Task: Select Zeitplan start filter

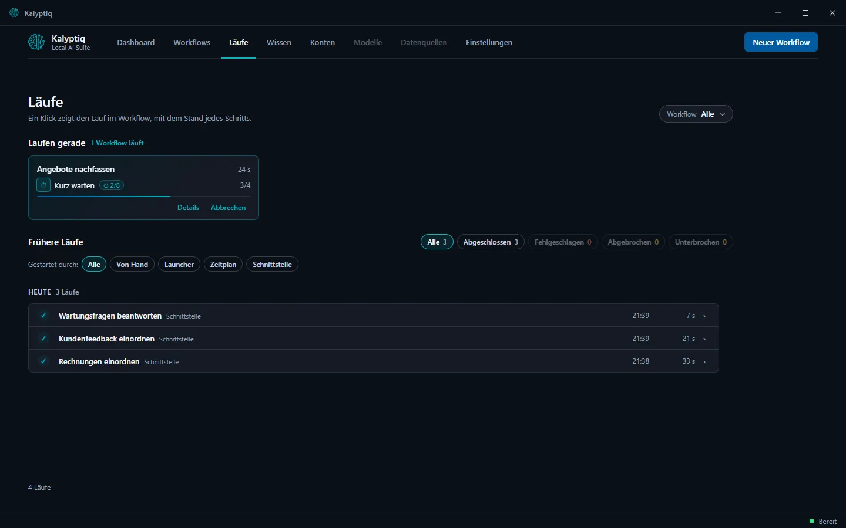Action: click(223, 265)
